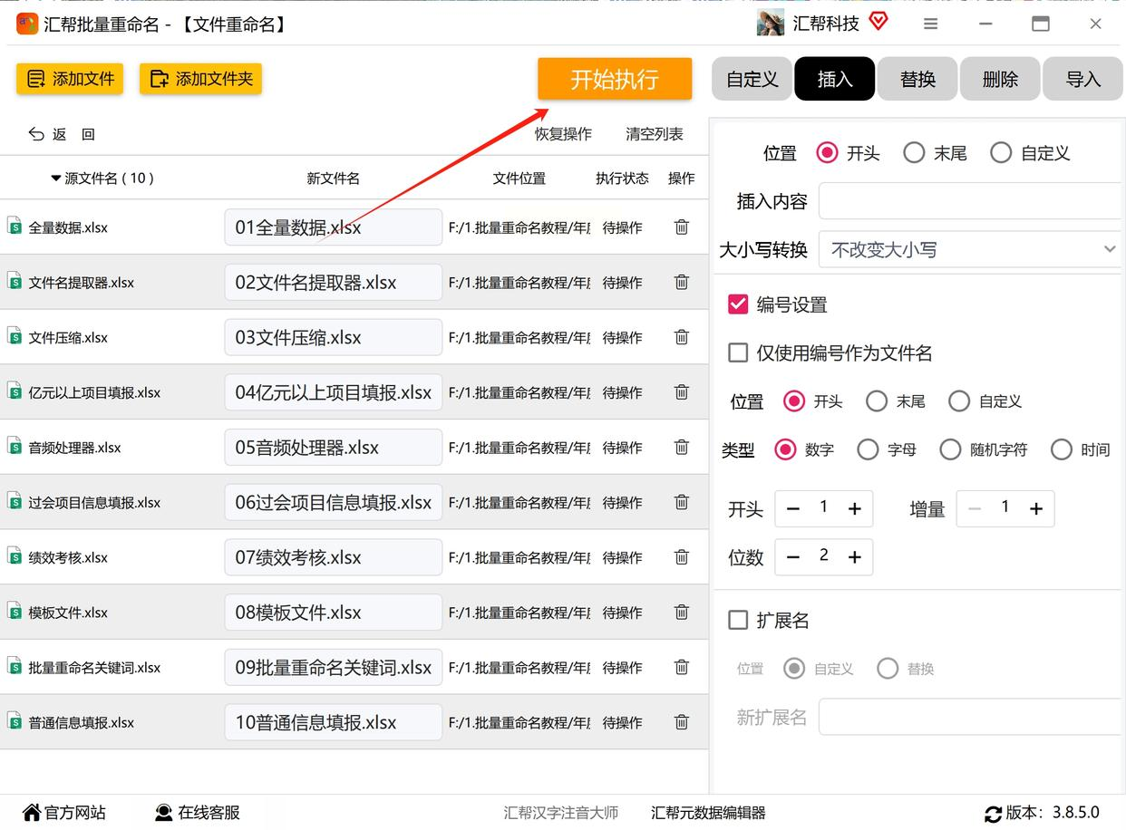Viewport: 1126px width, 830px height.
Task: Open the 大小写转换 dropdown
Action: coord(969,249)
